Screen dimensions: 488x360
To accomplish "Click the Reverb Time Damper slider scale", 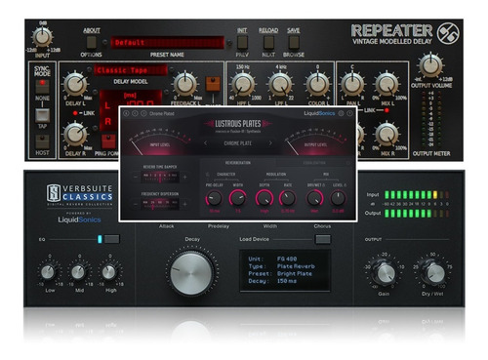I will click(x=160, y=178).
